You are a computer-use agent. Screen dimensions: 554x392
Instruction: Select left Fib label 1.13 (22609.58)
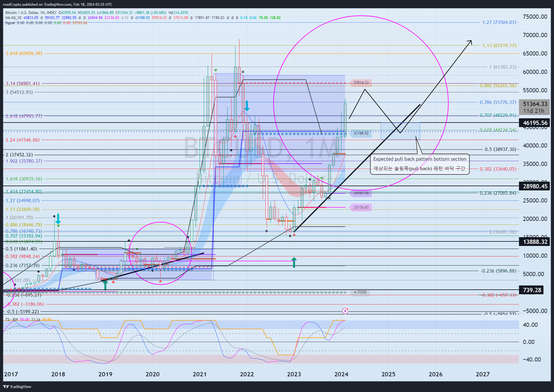[23, 209]
